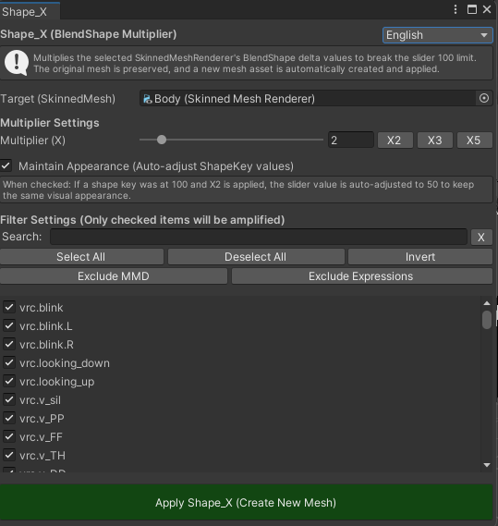The width and height of the screenshot is (498, 526).
Task: Click the Deselect All button
Action: point(256,257)
